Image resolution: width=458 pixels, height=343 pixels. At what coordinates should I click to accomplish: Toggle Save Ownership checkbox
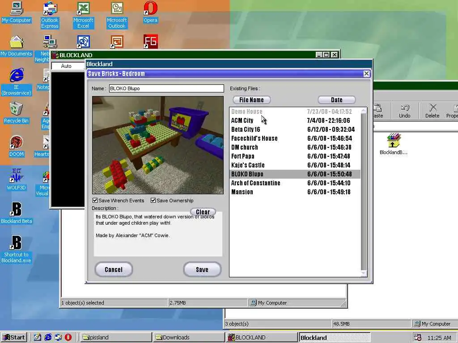pyautogui.click(x=153, y=201)
